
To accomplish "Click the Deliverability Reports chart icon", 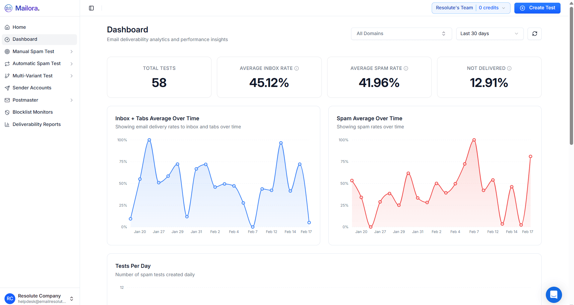I will 7,124.
